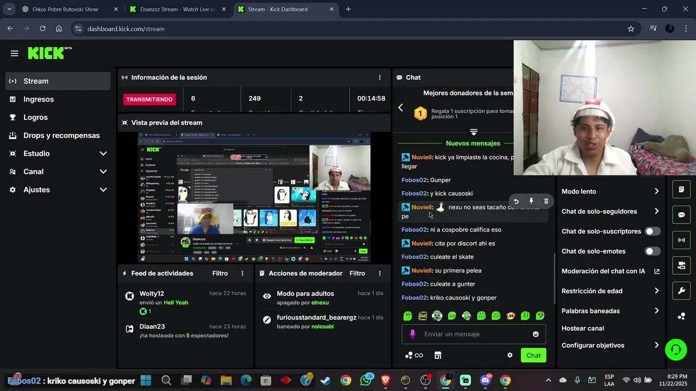
Task: Click the stream preview thumbnail
Action: click(x=254, y=198)
